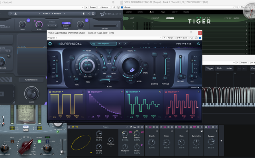Click the M1 Symmetry polarity icon

click(x=202, y=131)
